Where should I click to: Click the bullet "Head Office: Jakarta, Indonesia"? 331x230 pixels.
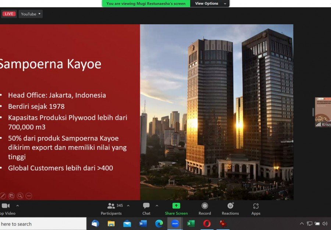click(x=57, y=95)
